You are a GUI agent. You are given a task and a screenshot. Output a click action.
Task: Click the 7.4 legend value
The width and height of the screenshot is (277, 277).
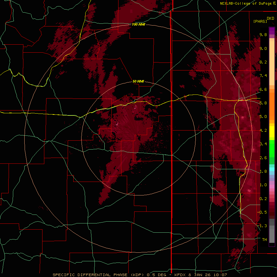click(263, 76)
